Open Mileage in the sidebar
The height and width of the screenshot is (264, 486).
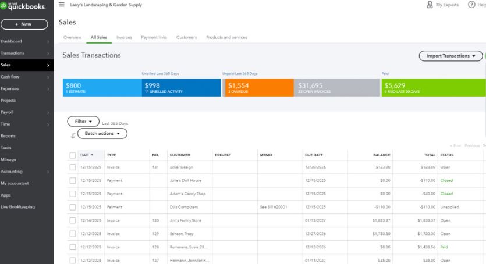tap(8, 160)
